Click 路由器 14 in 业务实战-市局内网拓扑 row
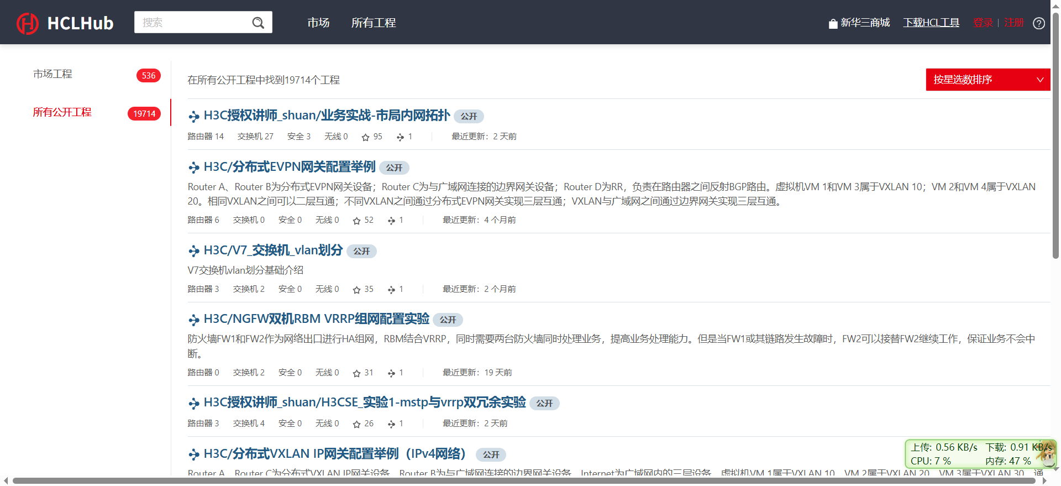The height and width of the screenshot is (486, 1061). [206, 137]
